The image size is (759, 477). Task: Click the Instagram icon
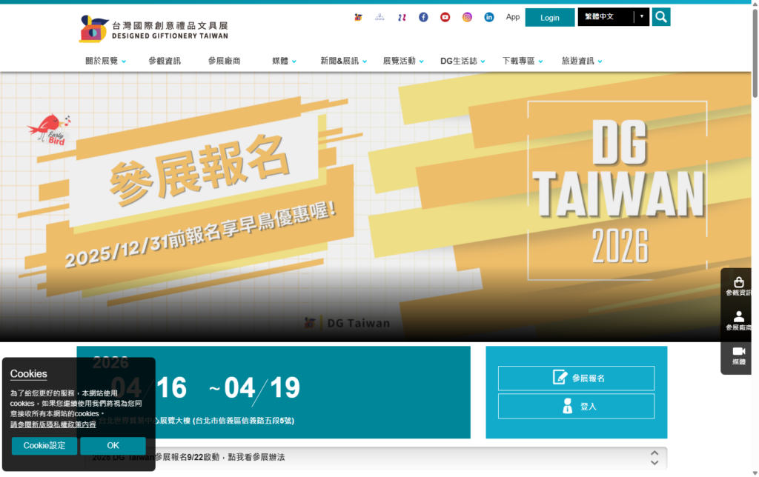(x=467, y=17)
